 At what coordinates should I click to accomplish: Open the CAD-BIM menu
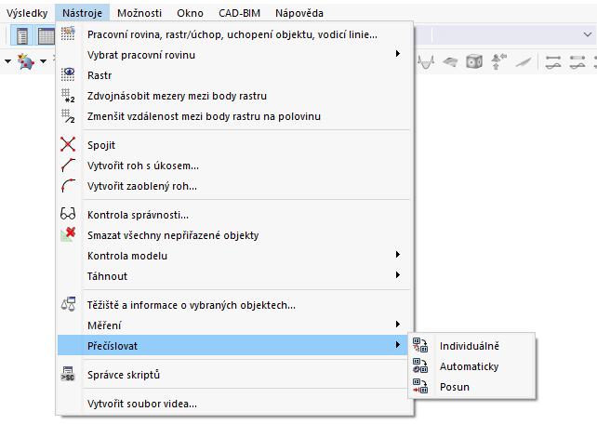pyautogui.click(x=239, y=13)
